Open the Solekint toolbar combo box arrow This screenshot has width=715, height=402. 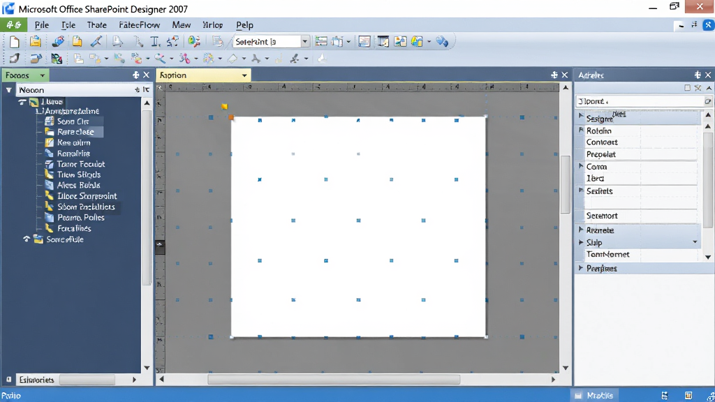(304, 42)
